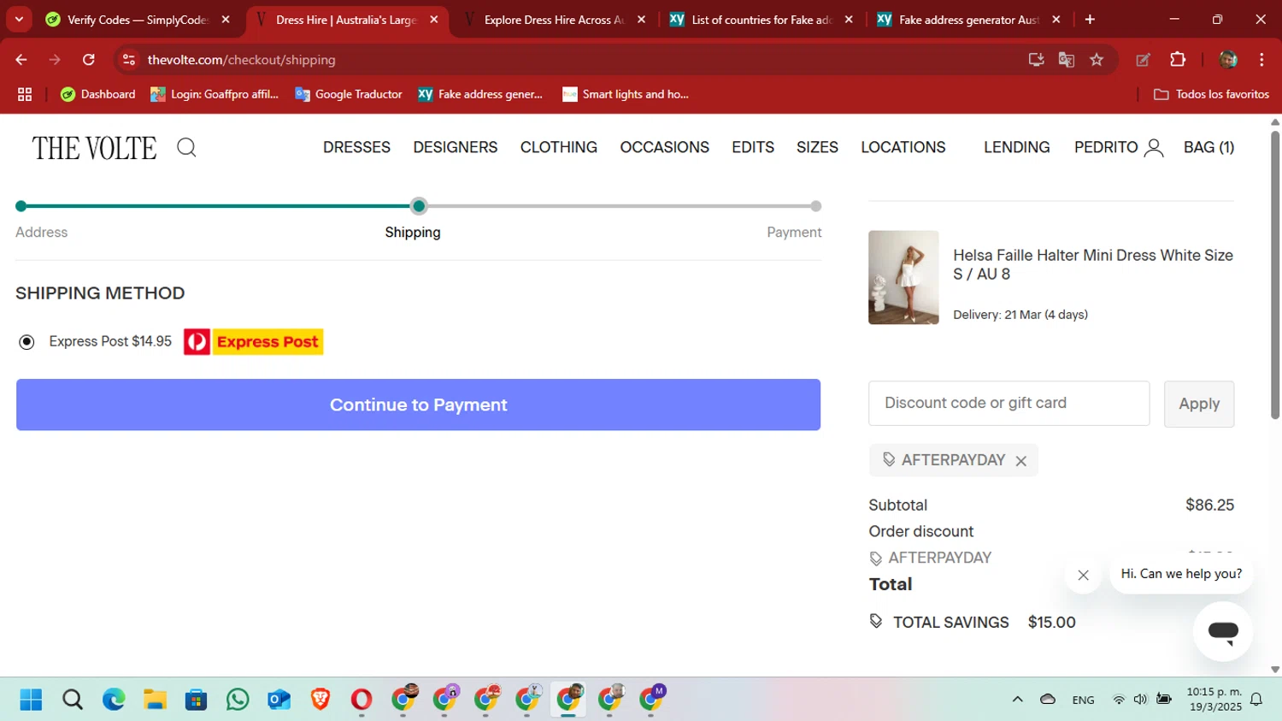Screen dimensions: 1282x721
Task: Click the Shipping step progress marker
Action: 419,206
